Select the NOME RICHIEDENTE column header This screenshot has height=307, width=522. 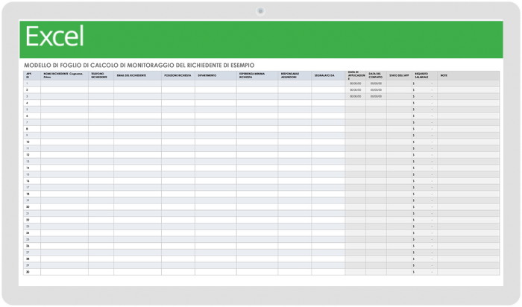pyautogui.click(x=64, y=75)
